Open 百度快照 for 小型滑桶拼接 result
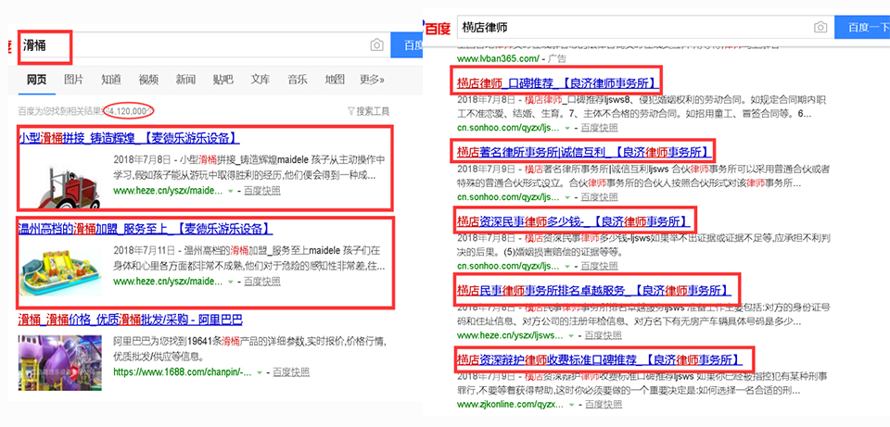Screen dimensions: 890x427 261,191
